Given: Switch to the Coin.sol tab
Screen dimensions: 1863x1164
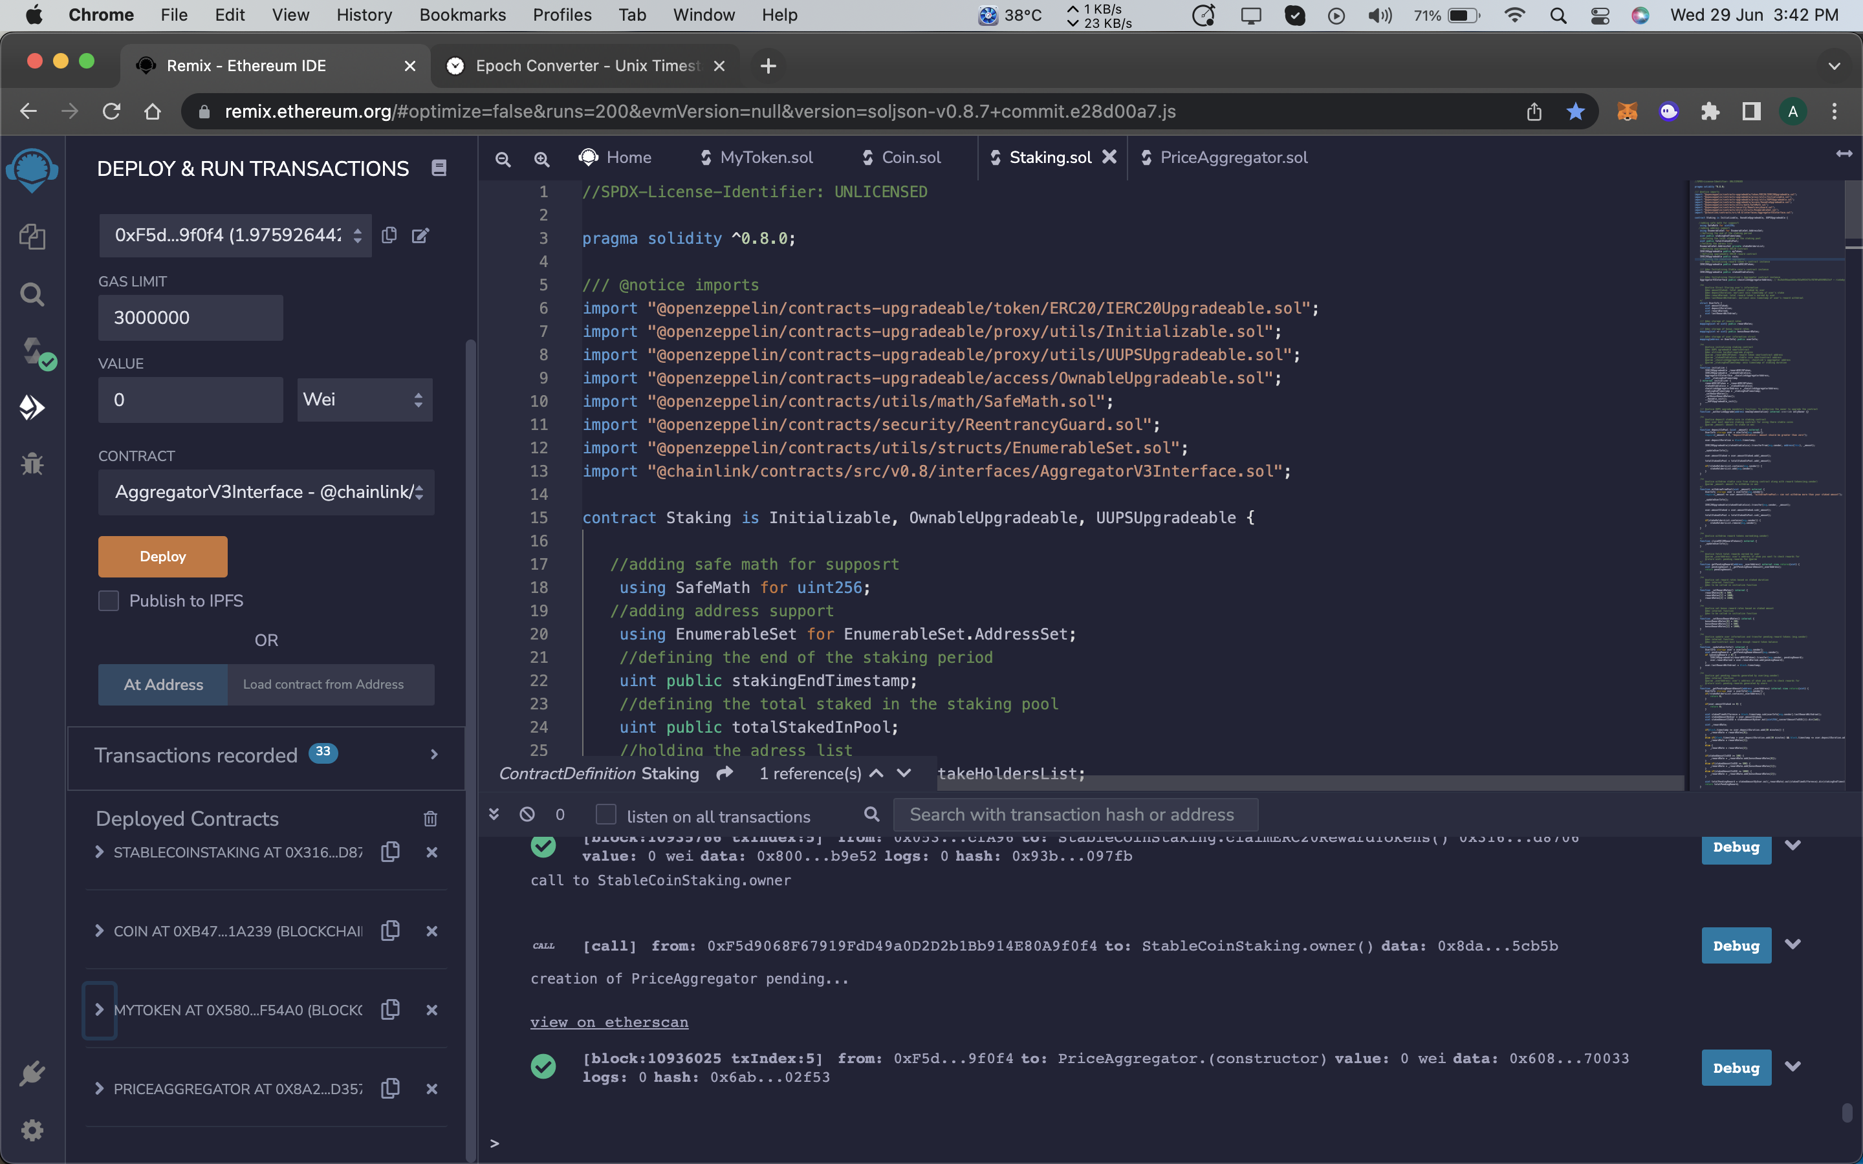Looking at the screenshot, I should click(x=900, y=157).
